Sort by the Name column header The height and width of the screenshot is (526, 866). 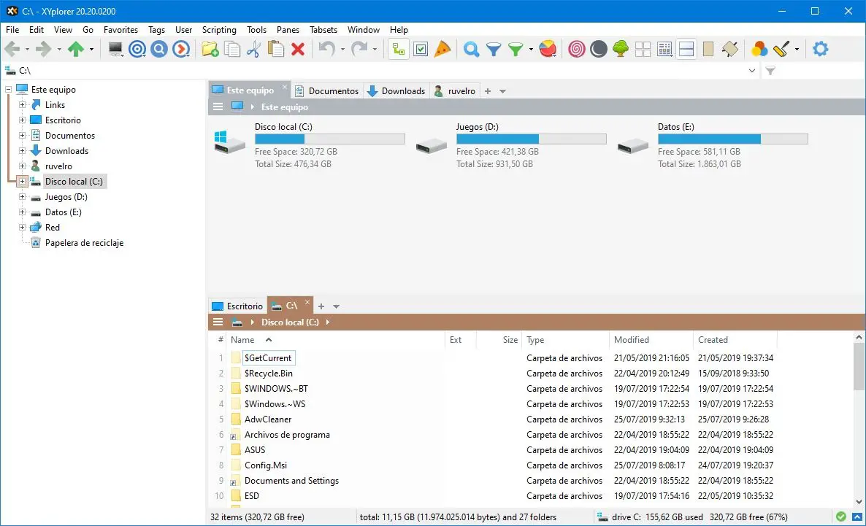click(337, 340)
